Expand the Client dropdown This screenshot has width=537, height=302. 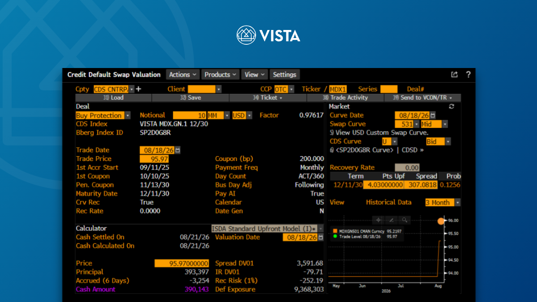(x=219, y=89)
